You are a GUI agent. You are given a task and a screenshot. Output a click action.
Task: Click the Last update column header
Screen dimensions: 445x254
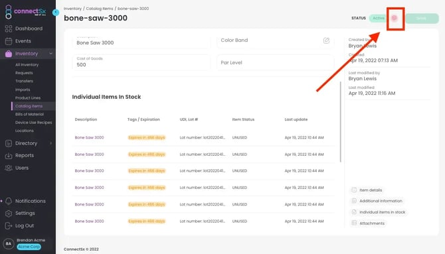[x=296, y=119]
